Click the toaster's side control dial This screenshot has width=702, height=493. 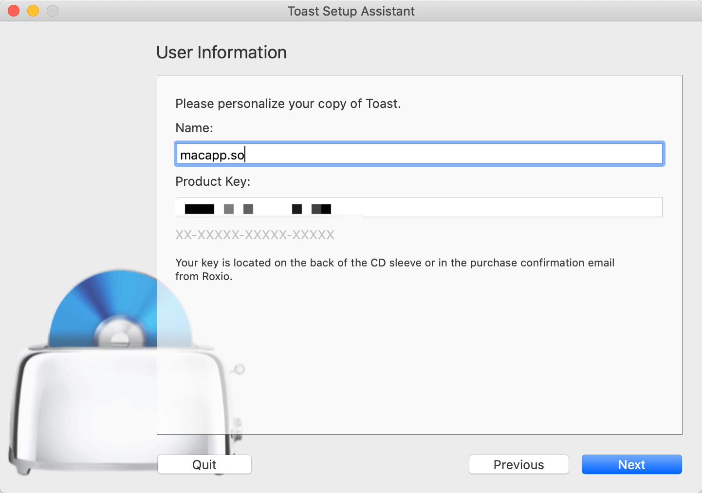237,428
